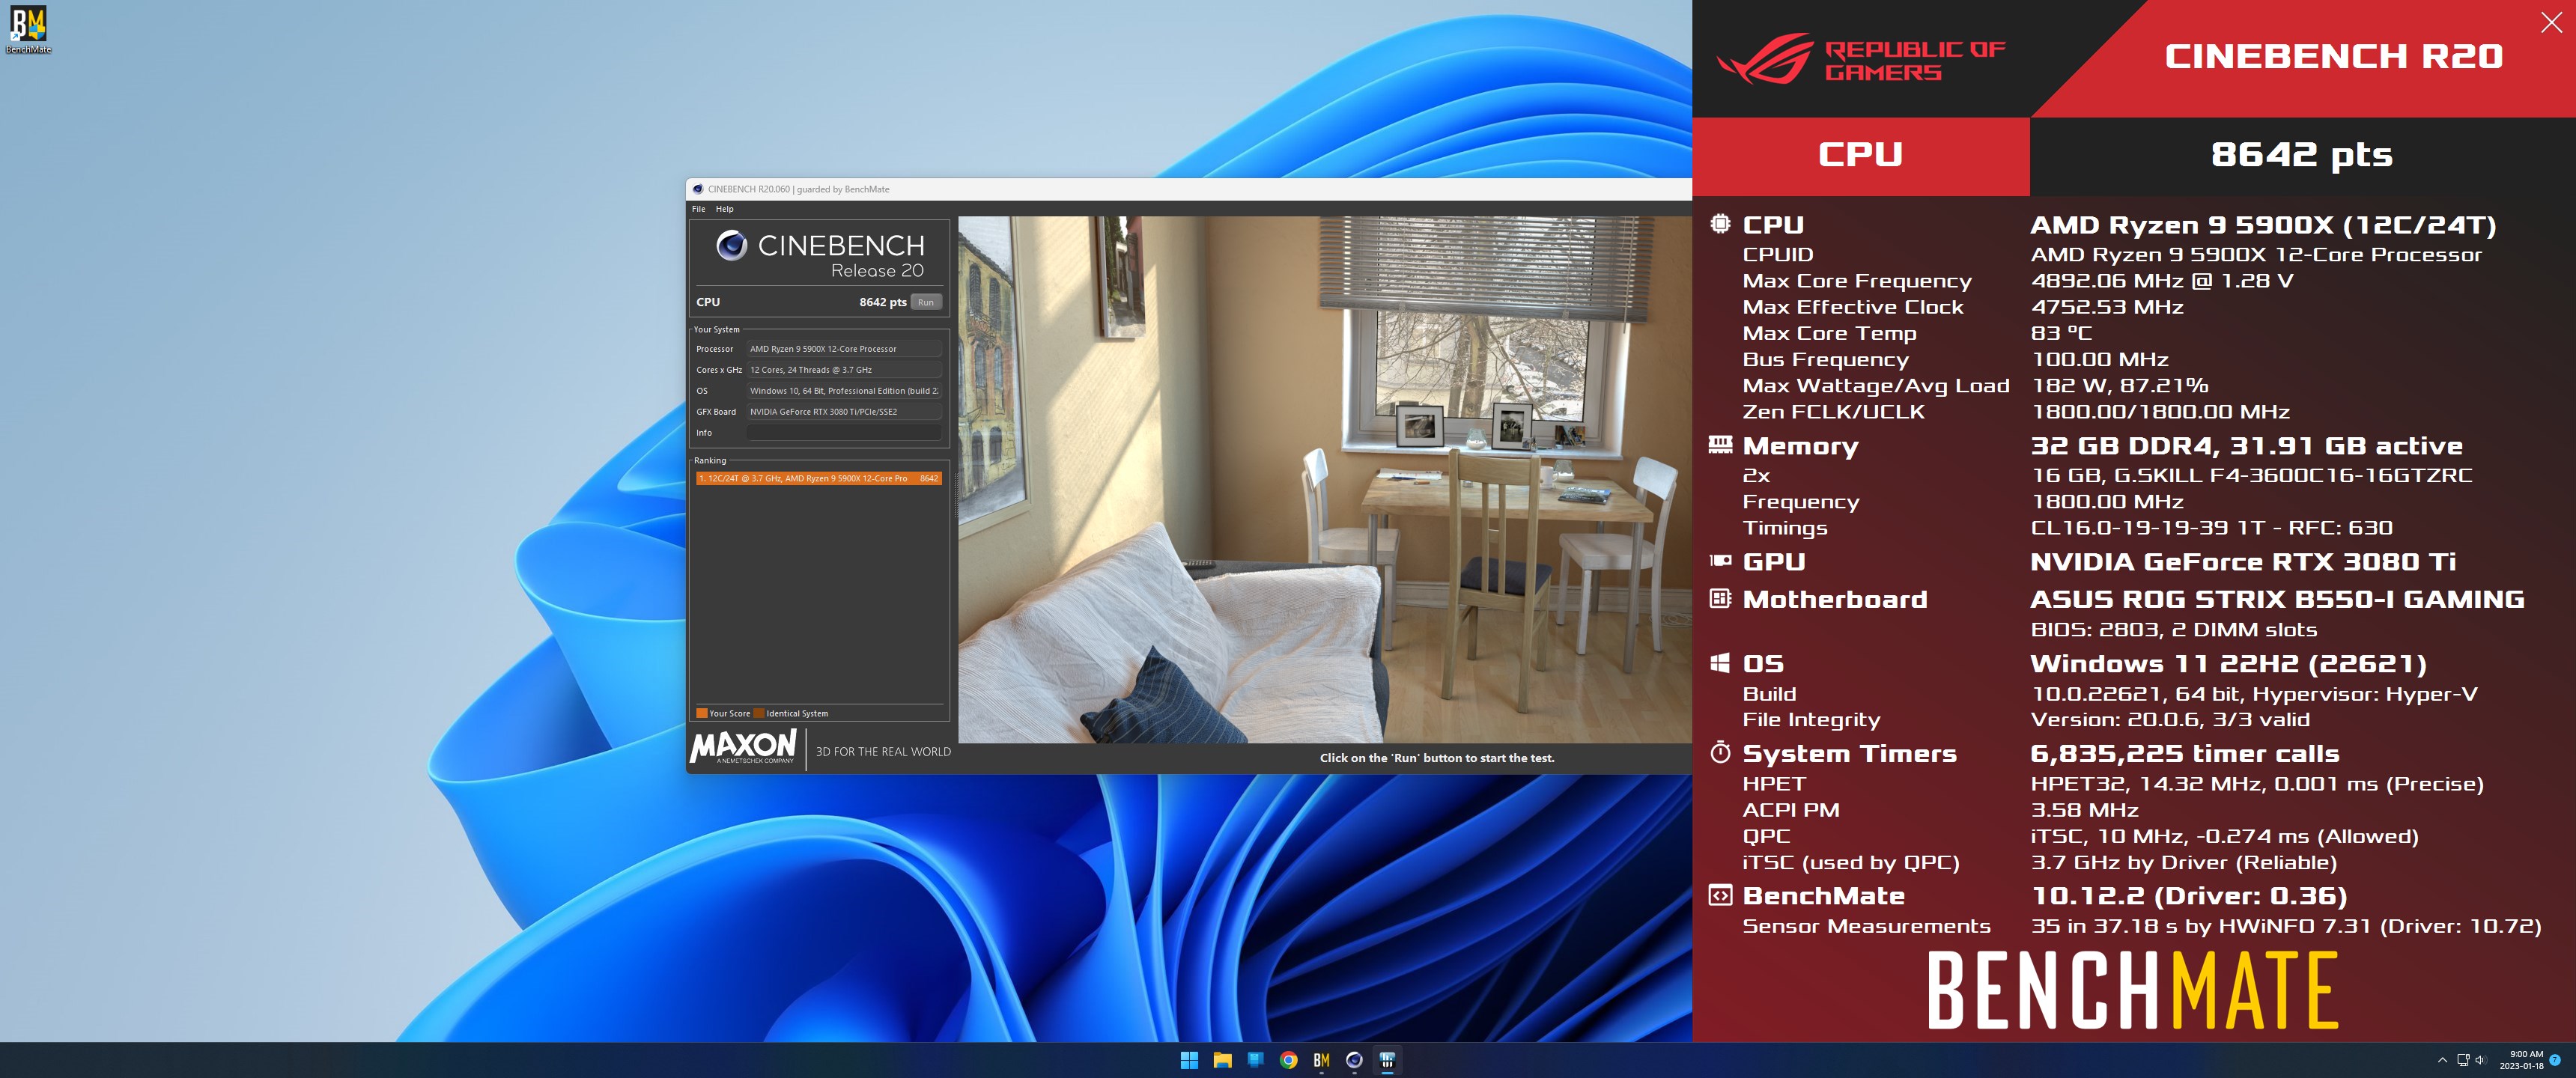Click the 6,835,225 timer calls value
This screenshot has height=1078, width=2576.
[x=2185, y=753]
